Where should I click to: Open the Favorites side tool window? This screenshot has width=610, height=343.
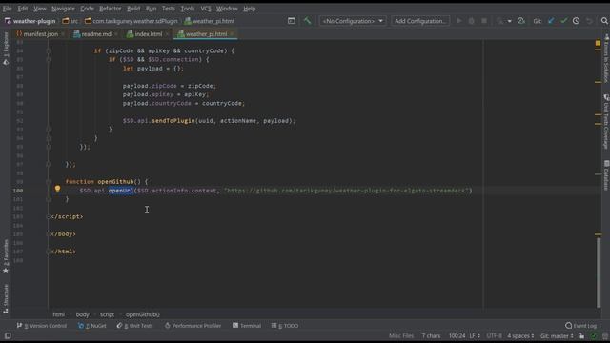coord(6,256)
